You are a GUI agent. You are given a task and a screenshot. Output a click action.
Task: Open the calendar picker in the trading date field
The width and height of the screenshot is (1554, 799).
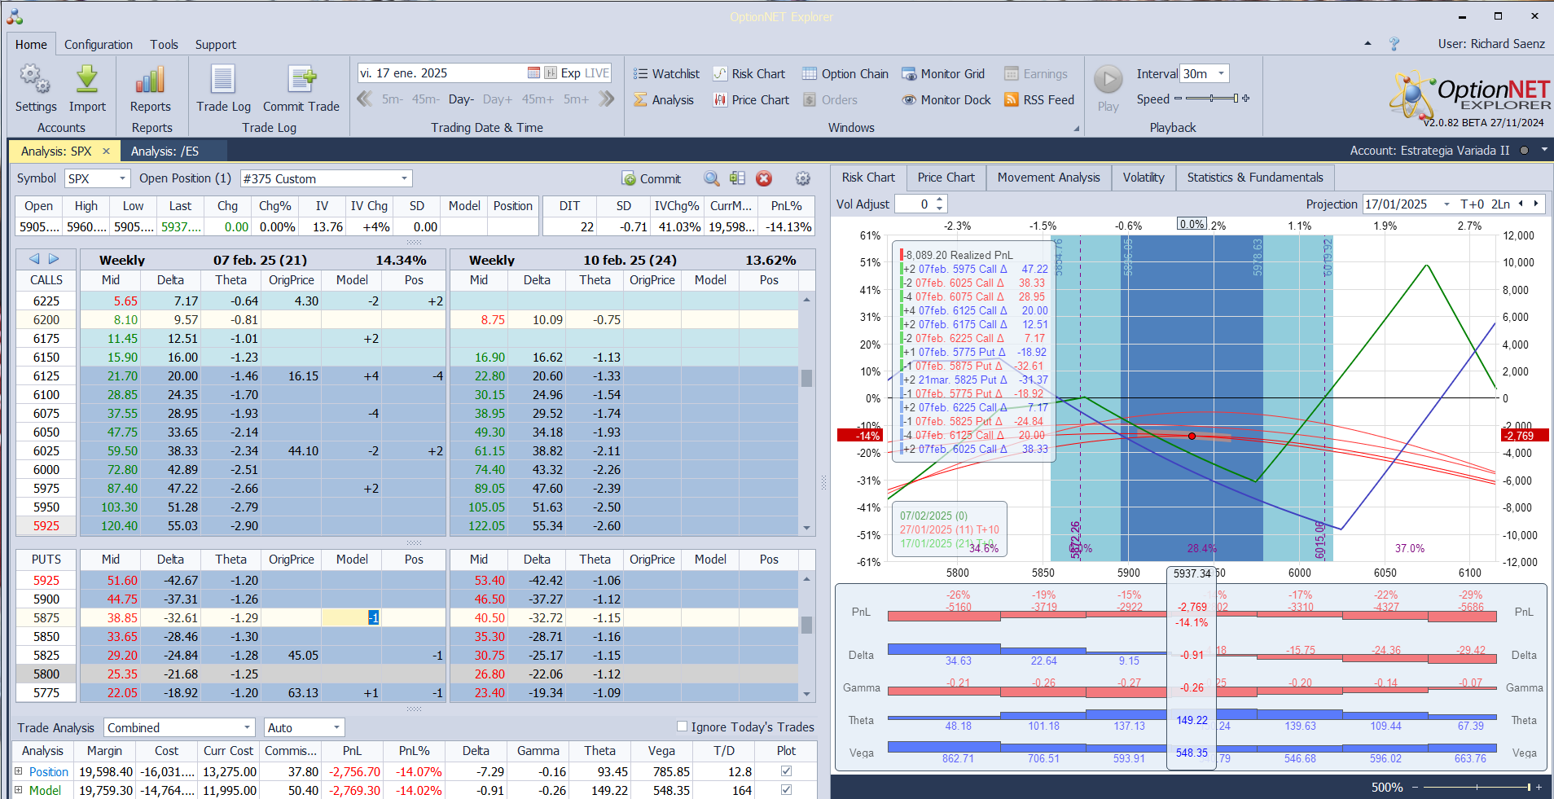(x=533, y=73)
